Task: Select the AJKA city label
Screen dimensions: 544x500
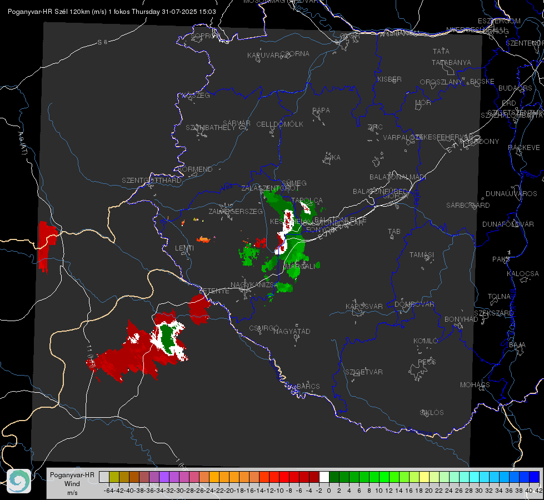Action: (332, 158)
